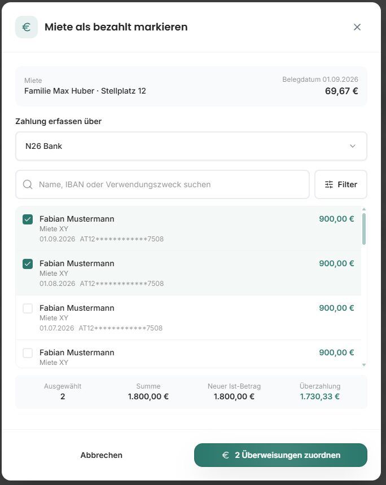Focus the name, IBAN or Verwendungszweck search field

tap(163, 184)
